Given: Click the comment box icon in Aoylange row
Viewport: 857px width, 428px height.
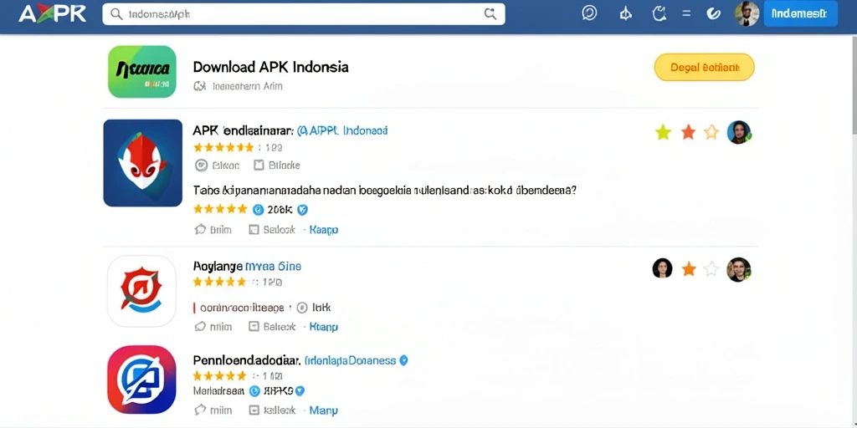Looking at the screenshot, I should coord(254,327).
